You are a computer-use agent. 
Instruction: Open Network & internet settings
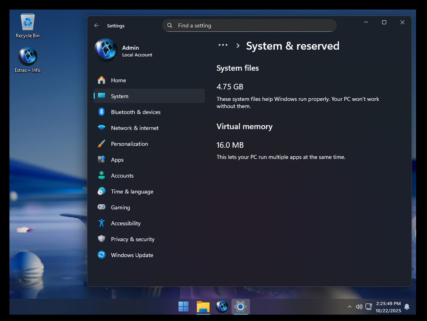coord(149,128)
